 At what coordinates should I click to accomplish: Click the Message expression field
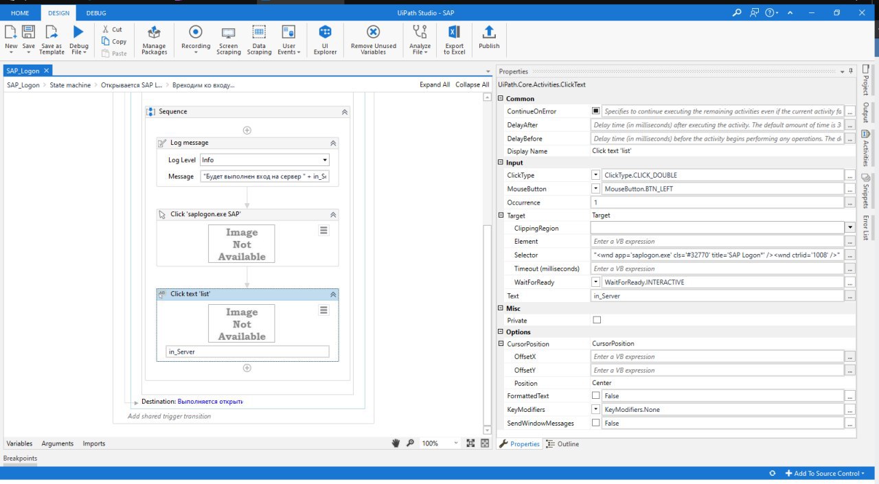265,176
